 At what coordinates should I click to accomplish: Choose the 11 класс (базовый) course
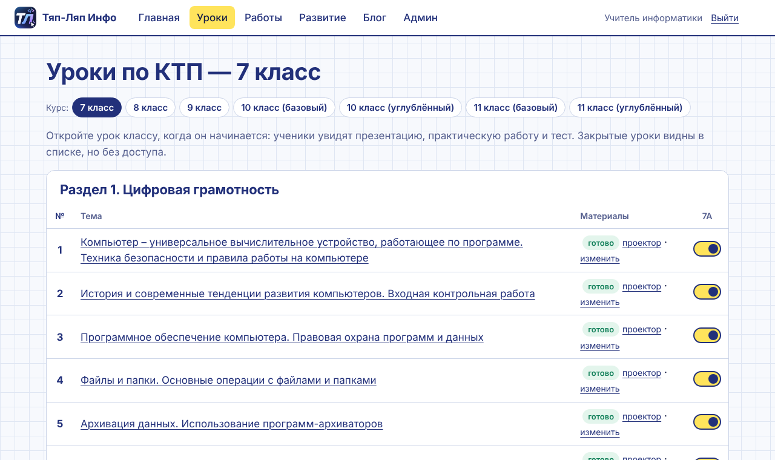point(515,108)
